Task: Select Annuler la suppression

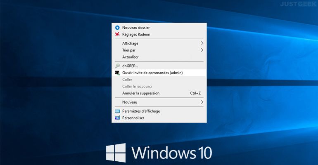Action: click(x=159, y=93)
